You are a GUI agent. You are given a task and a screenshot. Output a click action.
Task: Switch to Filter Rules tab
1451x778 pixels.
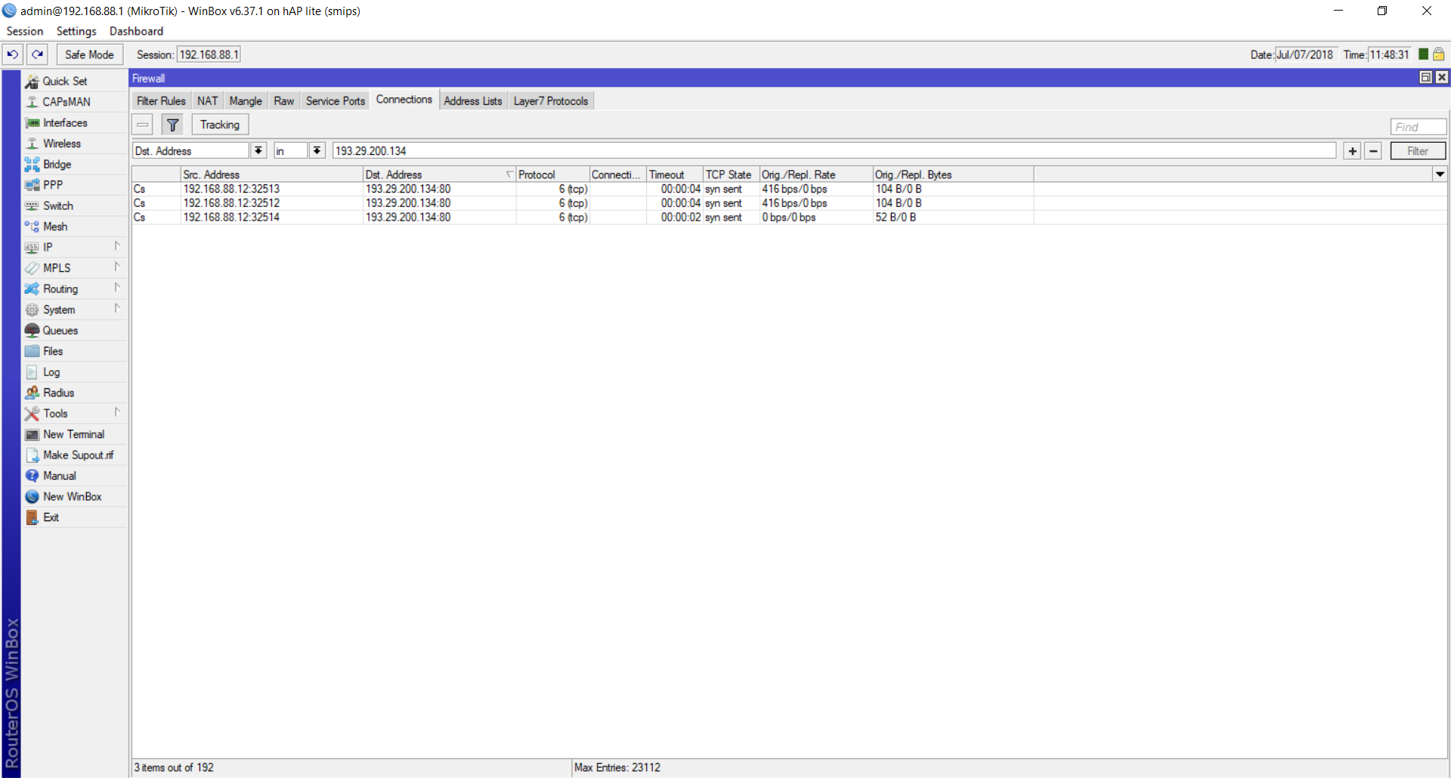[161, 101]
